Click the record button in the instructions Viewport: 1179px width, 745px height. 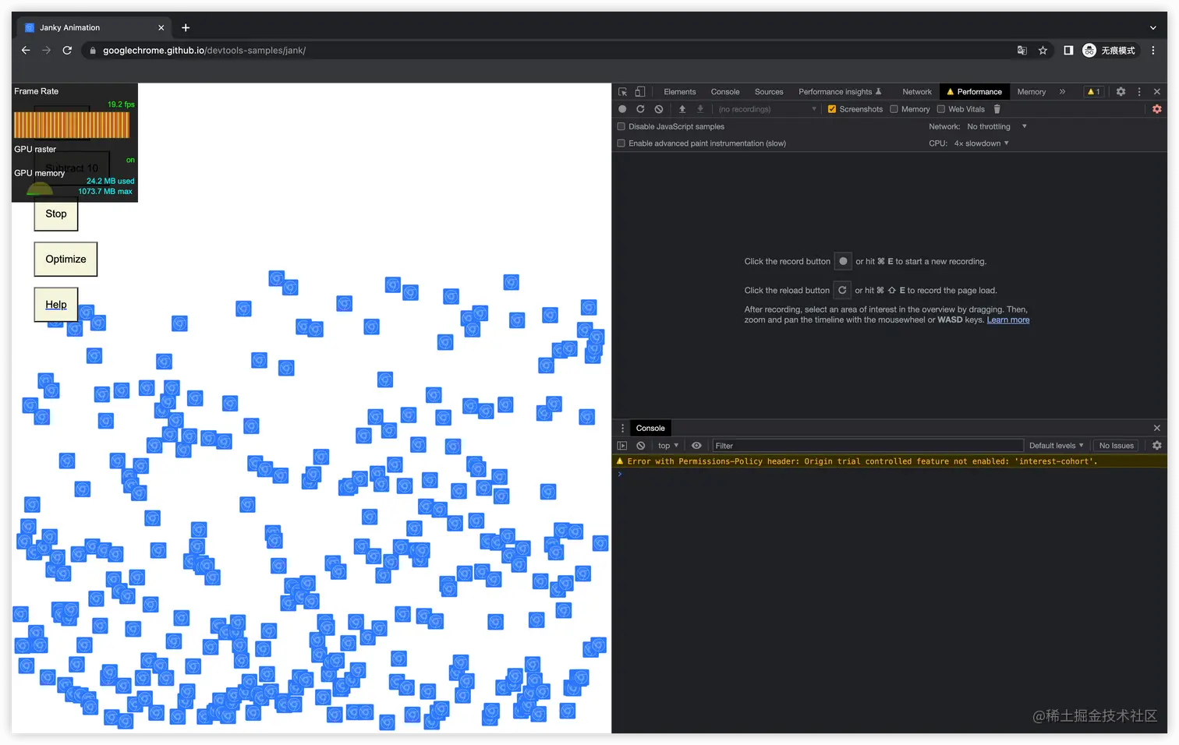(x=843, y=261)
